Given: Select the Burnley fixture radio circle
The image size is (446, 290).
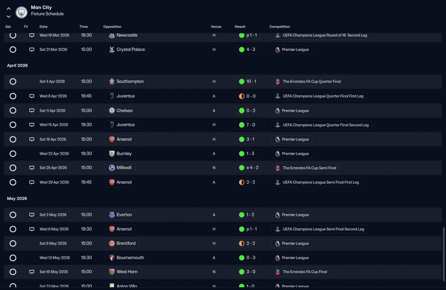Looking at the screenshot, I should click(13, 154).
